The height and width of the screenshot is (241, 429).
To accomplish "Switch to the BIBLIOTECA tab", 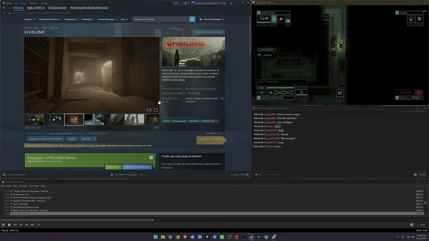I will pos(36,8).
